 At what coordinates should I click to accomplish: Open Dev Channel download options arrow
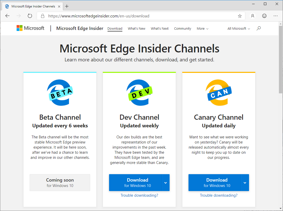point(166,183)
